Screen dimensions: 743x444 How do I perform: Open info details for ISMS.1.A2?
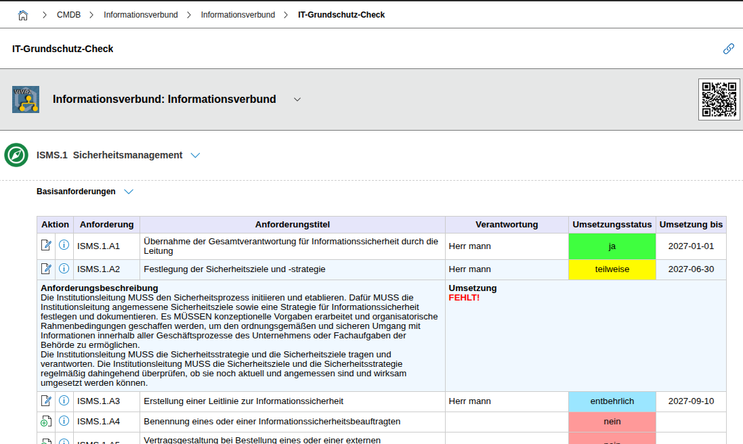[64, 269]
